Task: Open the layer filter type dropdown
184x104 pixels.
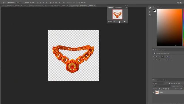Action: pyautogui.click(x=159, y=83)
